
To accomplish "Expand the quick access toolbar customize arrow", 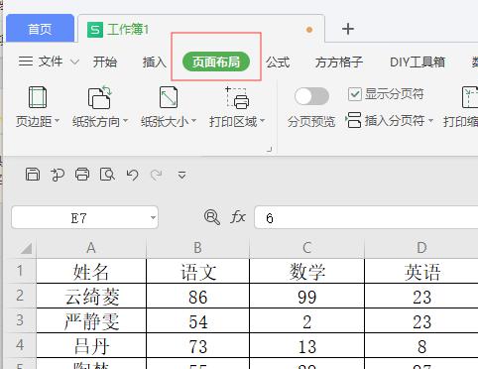I will (181, 175).
